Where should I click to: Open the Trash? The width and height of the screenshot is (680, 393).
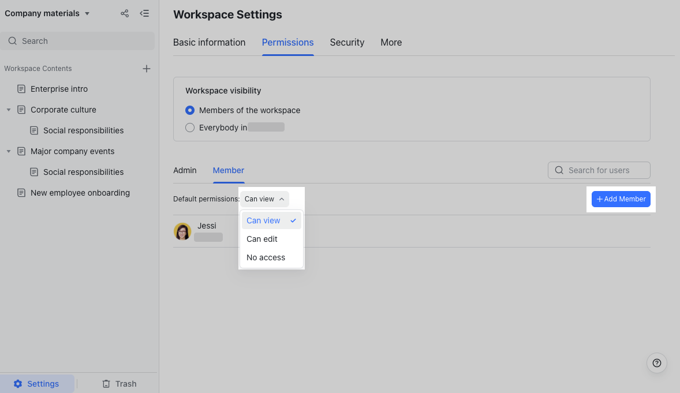[x=119, y=383]
